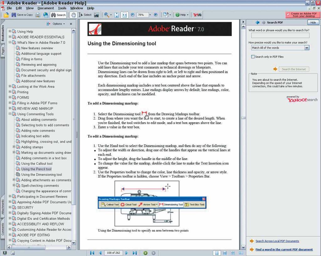This screenshot has width=321, height=256.
Task: Open the View menu
Action: [30, 8]
